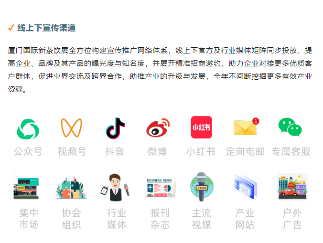Click the red 微博 Weibo eye icon
The width and height of the screenshot is (323, 243).
[x=158, y=128]
